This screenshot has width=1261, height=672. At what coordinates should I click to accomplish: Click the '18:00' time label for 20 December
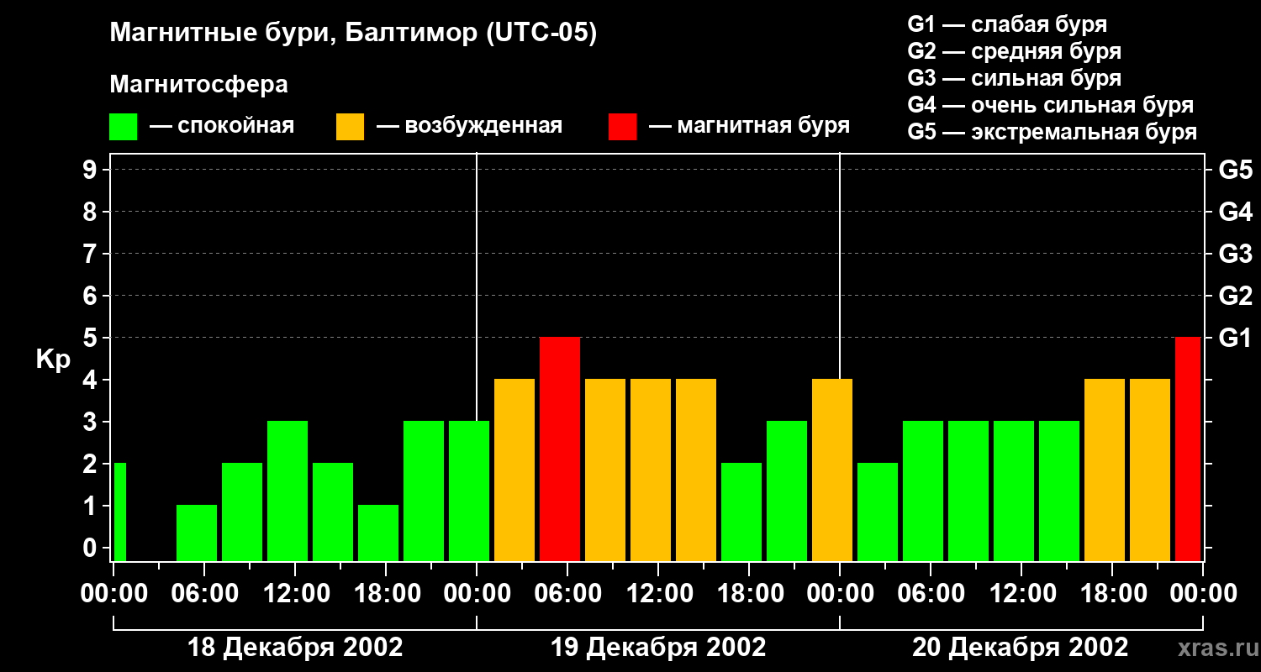pos(1112,594)
